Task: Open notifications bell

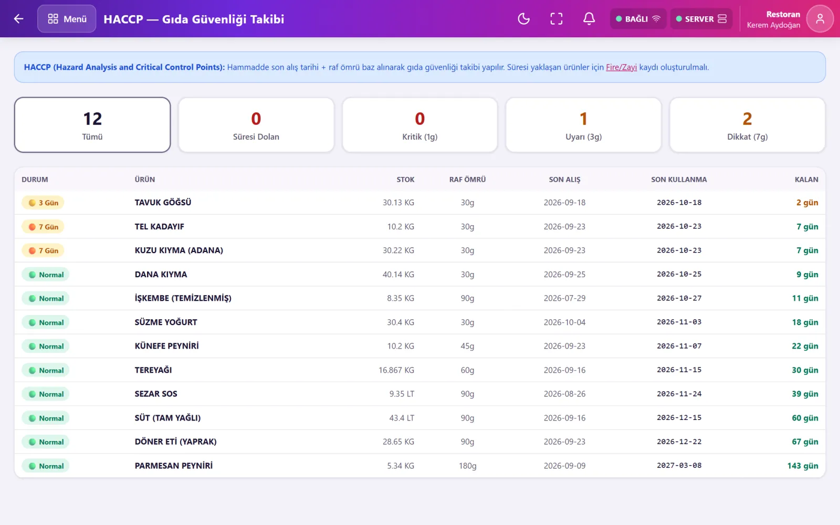Action: [x=589, y=19]
